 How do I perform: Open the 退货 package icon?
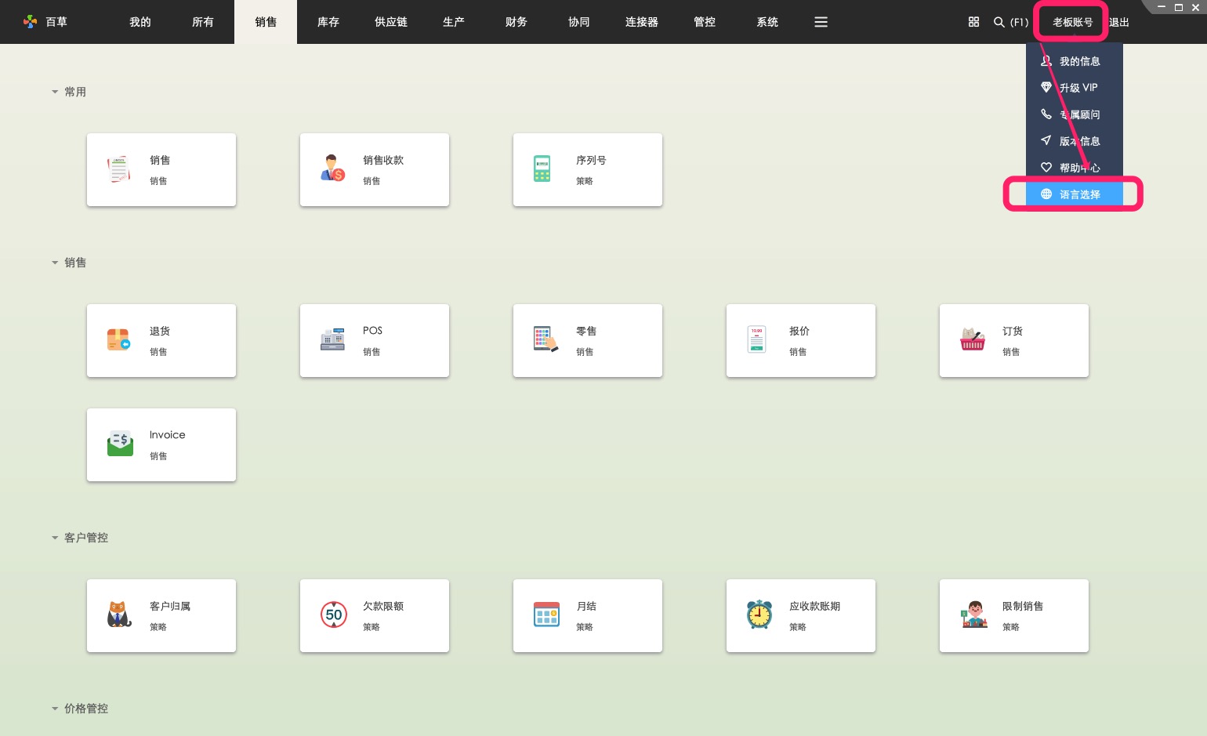[118, 339]
